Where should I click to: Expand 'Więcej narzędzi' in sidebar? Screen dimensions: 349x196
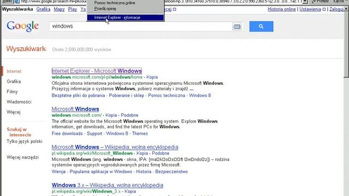(22, 157)
